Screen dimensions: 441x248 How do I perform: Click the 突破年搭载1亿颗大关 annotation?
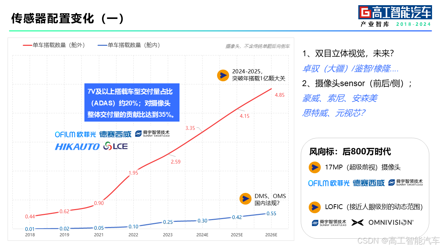259,79
